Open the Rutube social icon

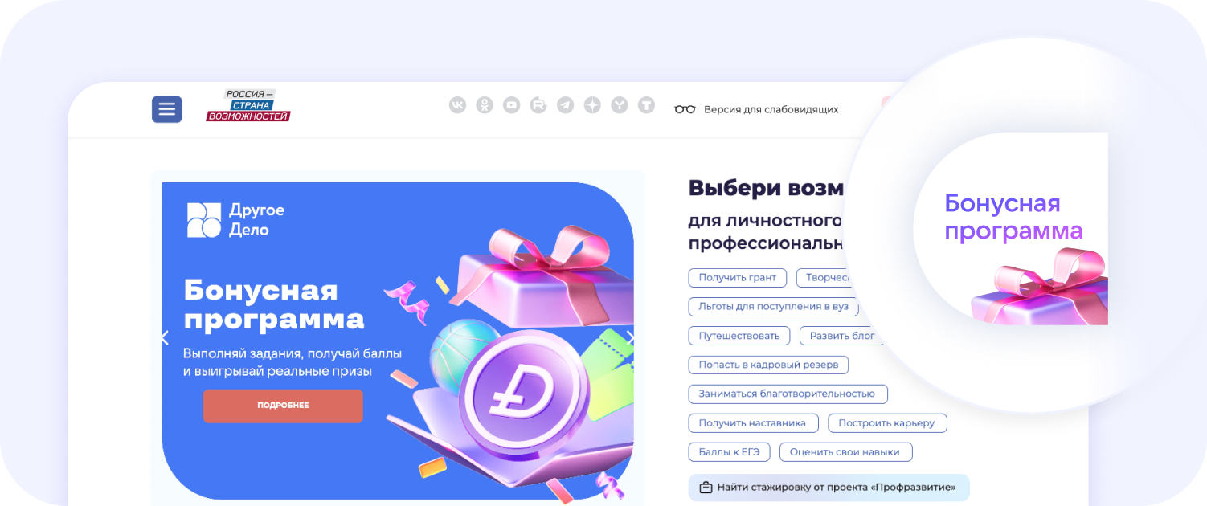538,105
